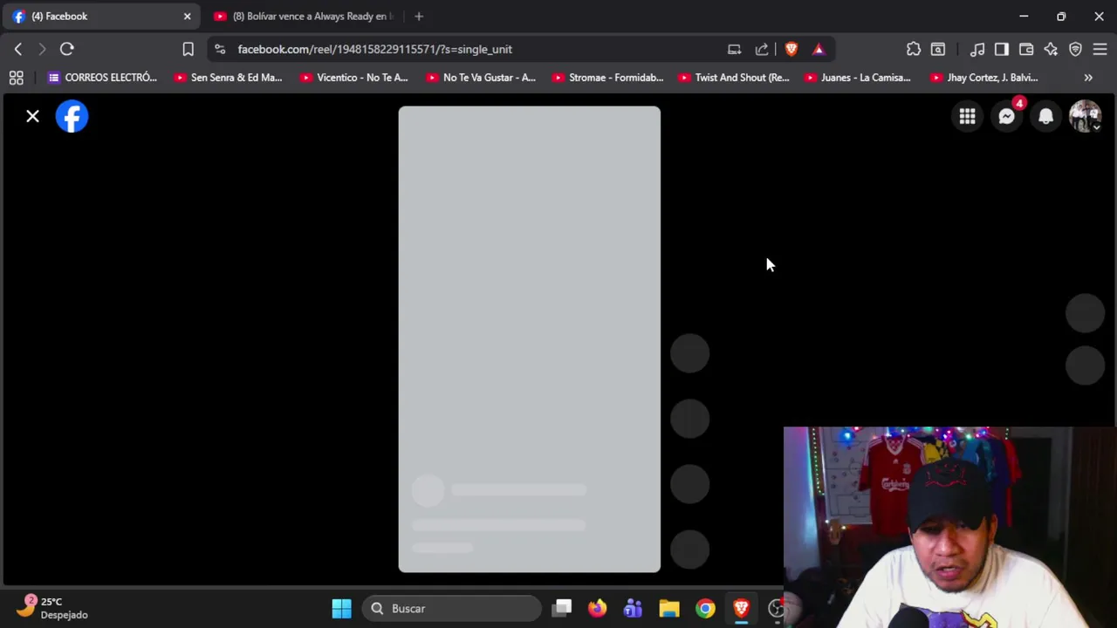Open the Twist And Shout bookmark
Screen dimensions: 1117x628
point(733,78)
